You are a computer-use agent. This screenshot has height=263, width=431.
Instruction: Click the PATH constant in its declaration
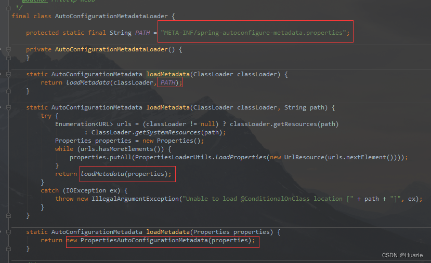click(x=142, y=33)
